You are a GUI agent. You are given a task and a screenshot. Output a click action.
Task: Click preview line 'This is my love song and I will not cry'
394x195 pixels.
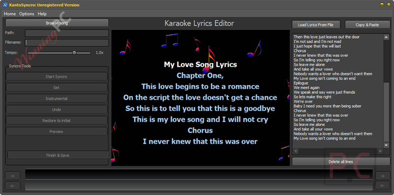point(200,119)
